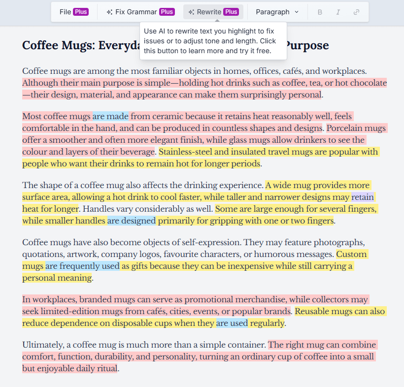Click the Rewrite AI button

pyautogui.click(x=213, y=12)
